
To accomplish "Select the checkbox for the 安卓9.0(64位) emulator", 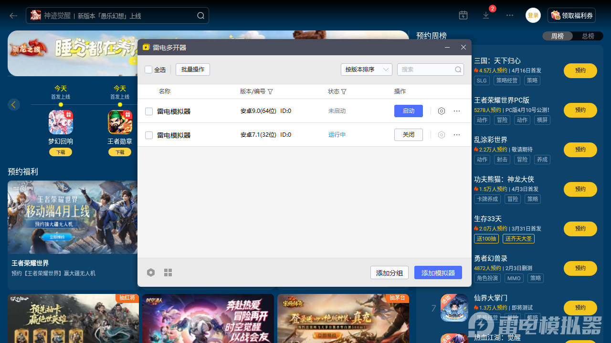I will pyautogui.click(x=149, y=111).
